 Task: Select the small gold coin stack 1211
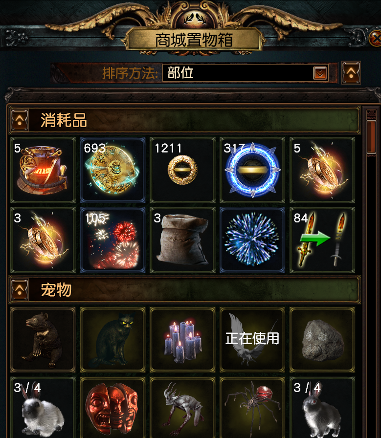coord(182,170)
